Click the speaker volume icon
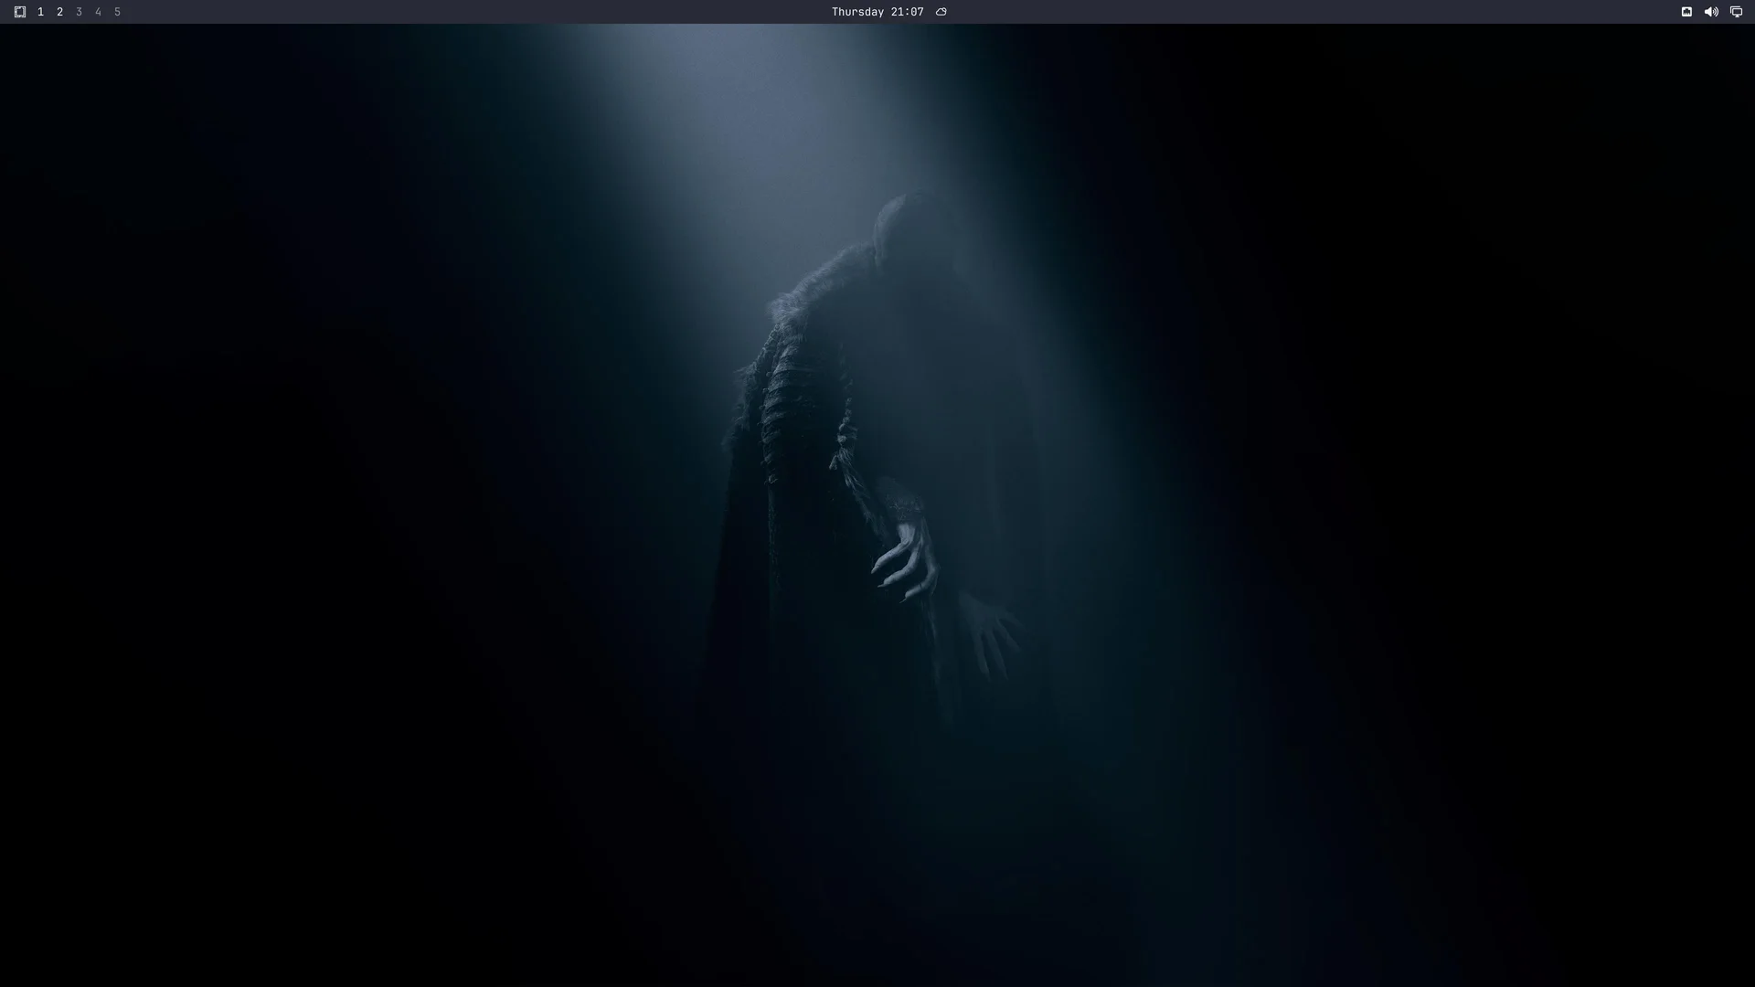 1711,12
